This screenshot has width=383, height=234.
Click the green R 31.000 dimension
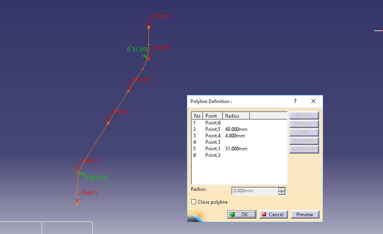[138, 50]
